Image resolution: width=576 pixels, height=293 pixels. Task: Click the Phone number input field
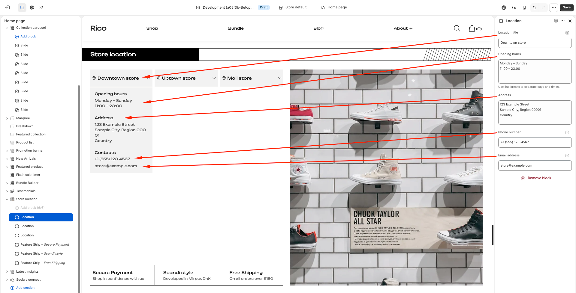[x=535, y=142]
